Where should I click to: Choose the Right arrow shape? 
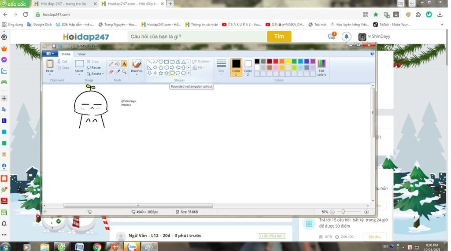tap(172, 67)
